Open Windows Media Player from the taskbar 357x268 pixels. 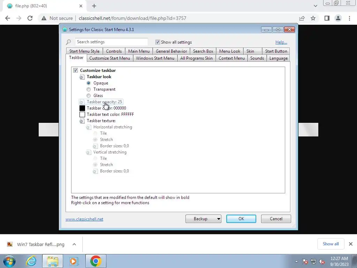pos(74,261)
